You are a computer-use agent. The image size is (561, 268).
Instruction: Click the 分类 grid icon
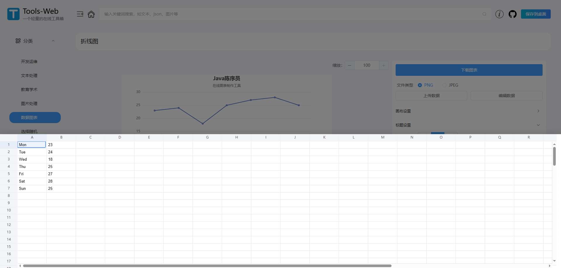[x=18, y=41]
